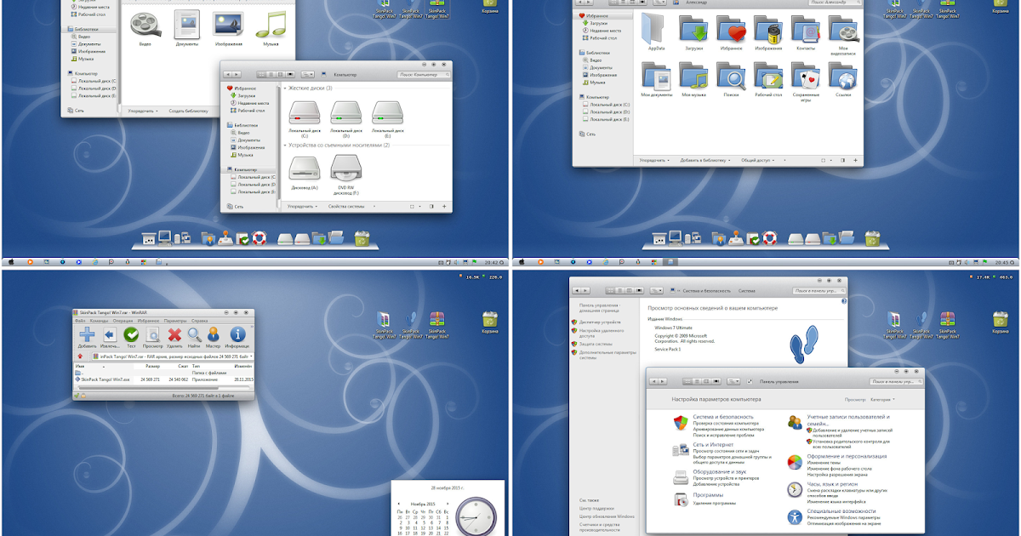Click Информация icon in WinRAR toolbar
This screenshot has height=536, width=1021.
point(238,334)
